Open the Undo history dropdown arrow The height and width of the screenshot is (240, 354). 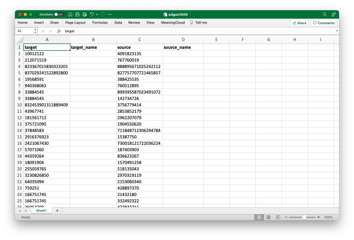tap(97, 14)
